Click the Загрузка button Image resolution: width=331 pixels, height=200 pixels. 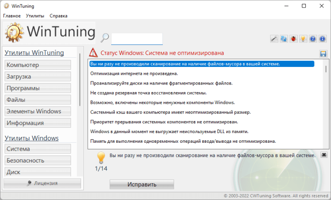click(38, 76)
